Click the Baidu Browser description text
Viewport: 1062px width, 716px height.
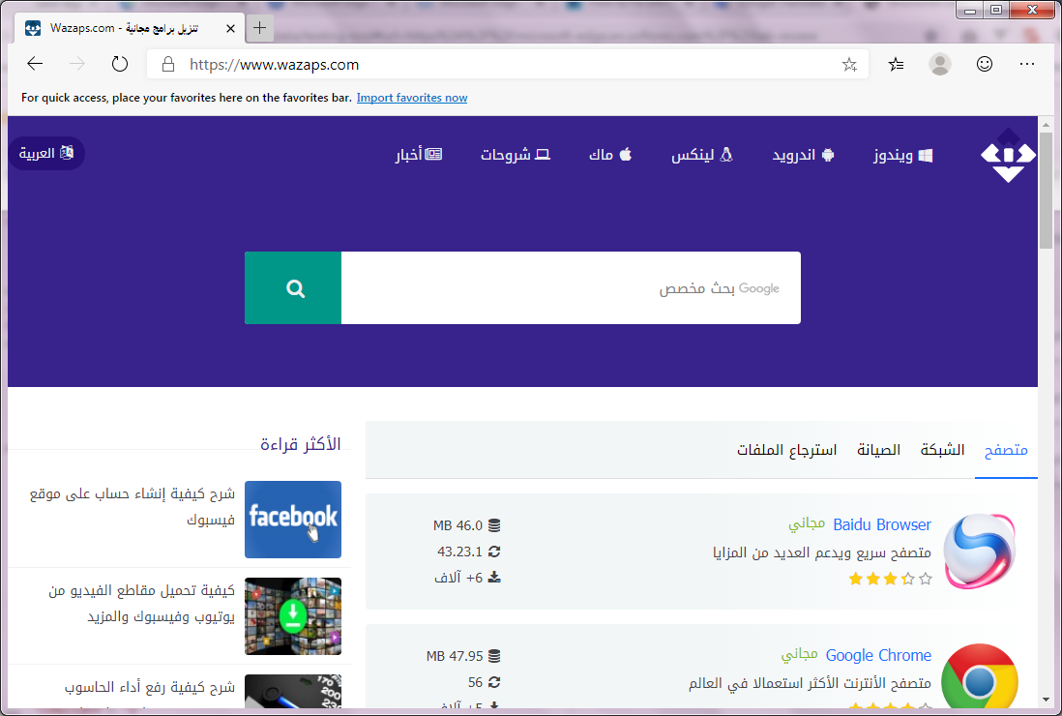(x=821, y=552)
